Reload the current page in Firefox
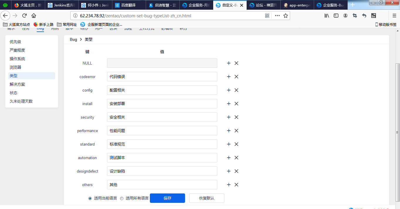Viewport: 400px width, 209px height. coord(24,16)
